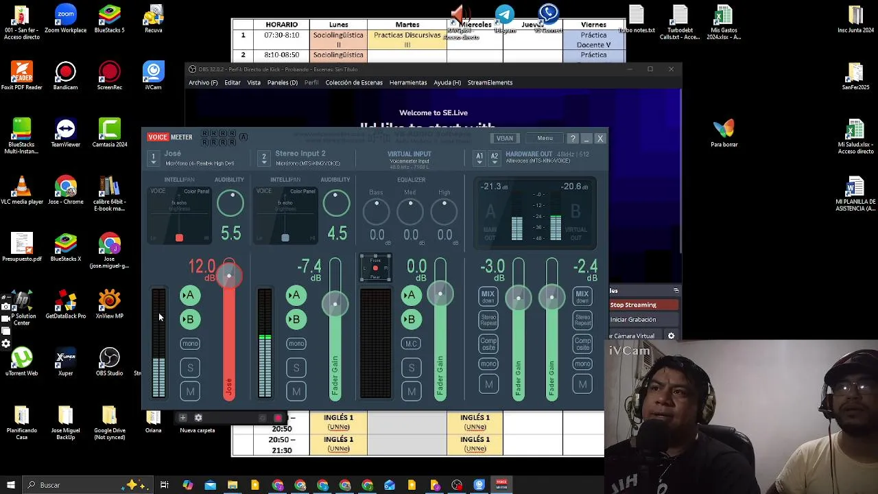The image size is (878, 494).
Task: Open ScreenRec desktop icon
Action: 110,75
